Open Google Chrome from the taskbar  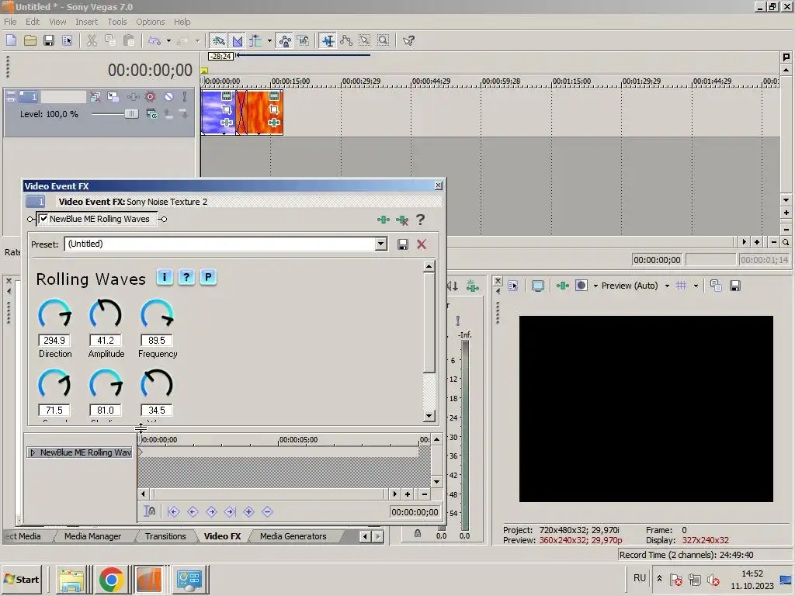112,579
